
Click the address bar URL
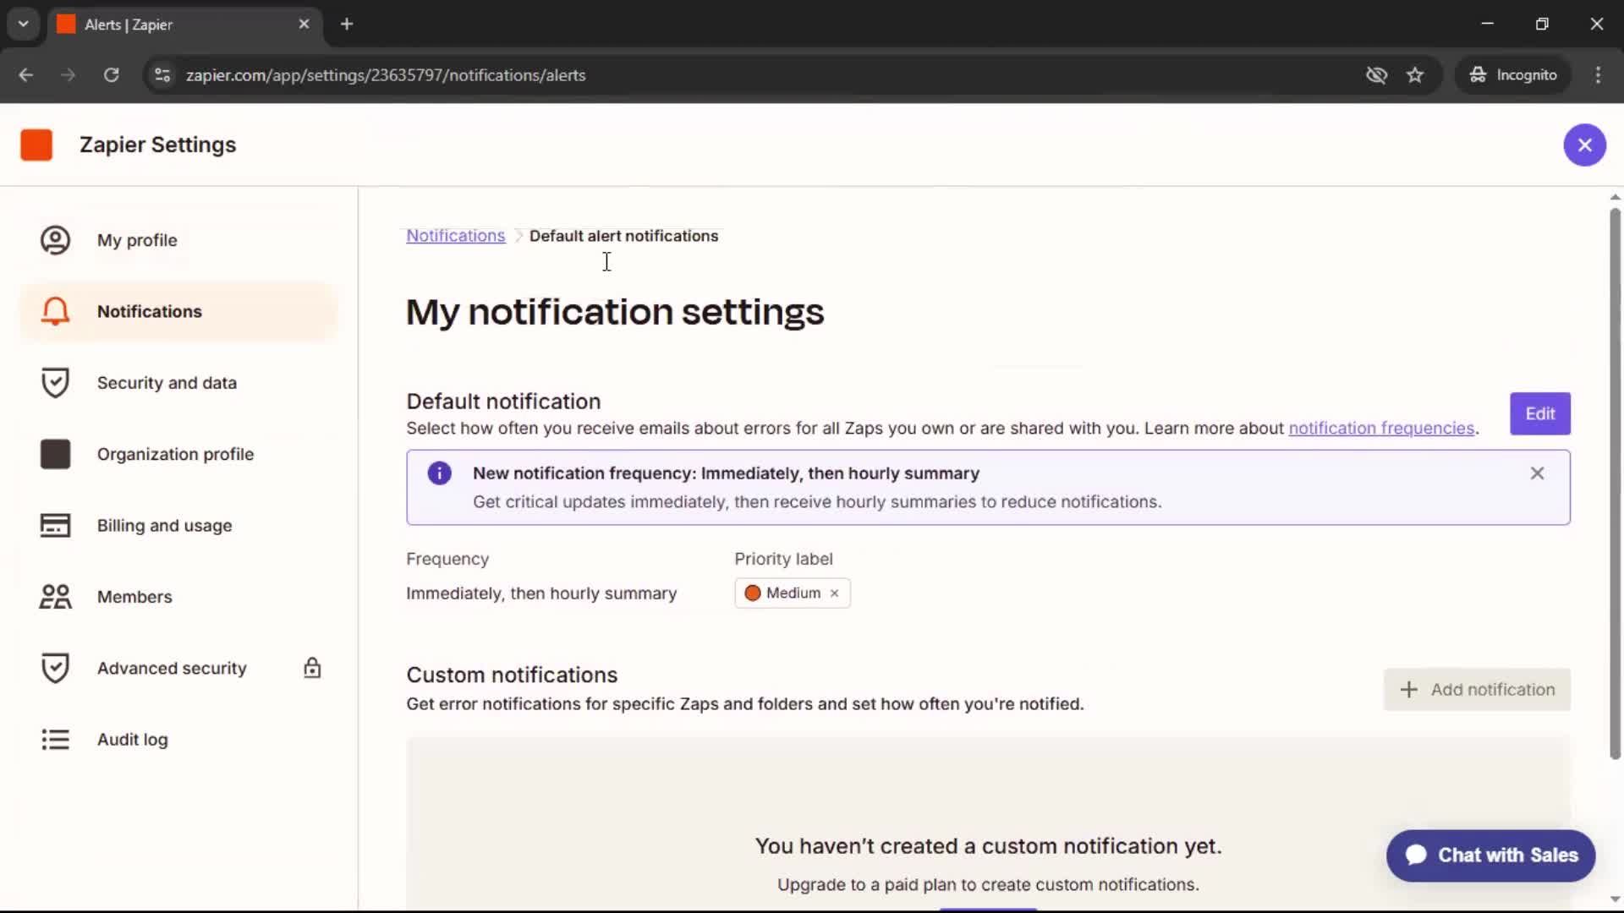click(x=386, y=75)
